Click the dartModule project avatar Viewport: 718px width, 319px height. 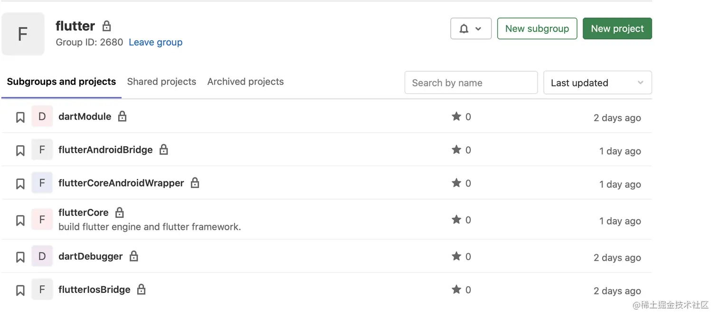42,116
